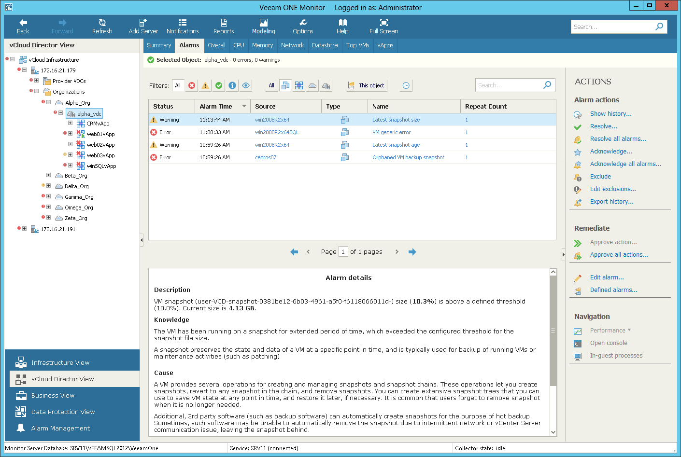Expand the Beta_Org node
Image resolution: width=681 pixels, height=457 pixels.
48,175
